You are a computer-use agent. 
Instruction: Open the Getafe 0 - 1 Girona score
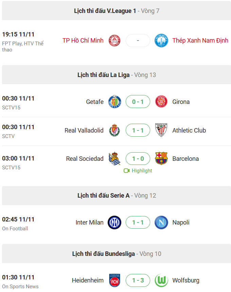(138, 102)
